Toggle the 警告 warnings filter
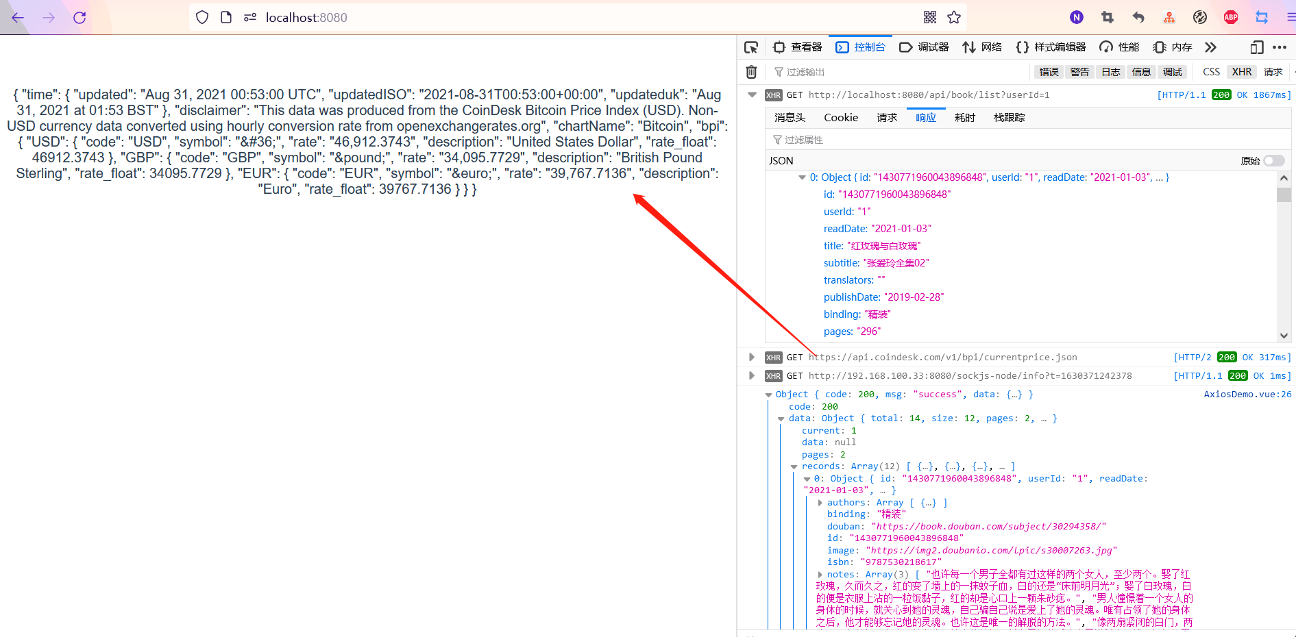1296x637 pixels. pyautogui.click(x=1080, y=72)
